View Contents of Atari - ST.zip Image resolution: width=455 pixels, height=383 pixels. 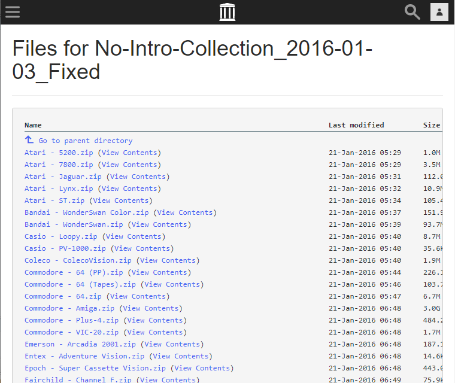point(121,200)
